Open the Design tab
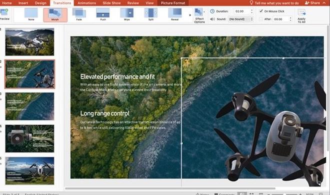The image size is (330, 195). point(40,3)
